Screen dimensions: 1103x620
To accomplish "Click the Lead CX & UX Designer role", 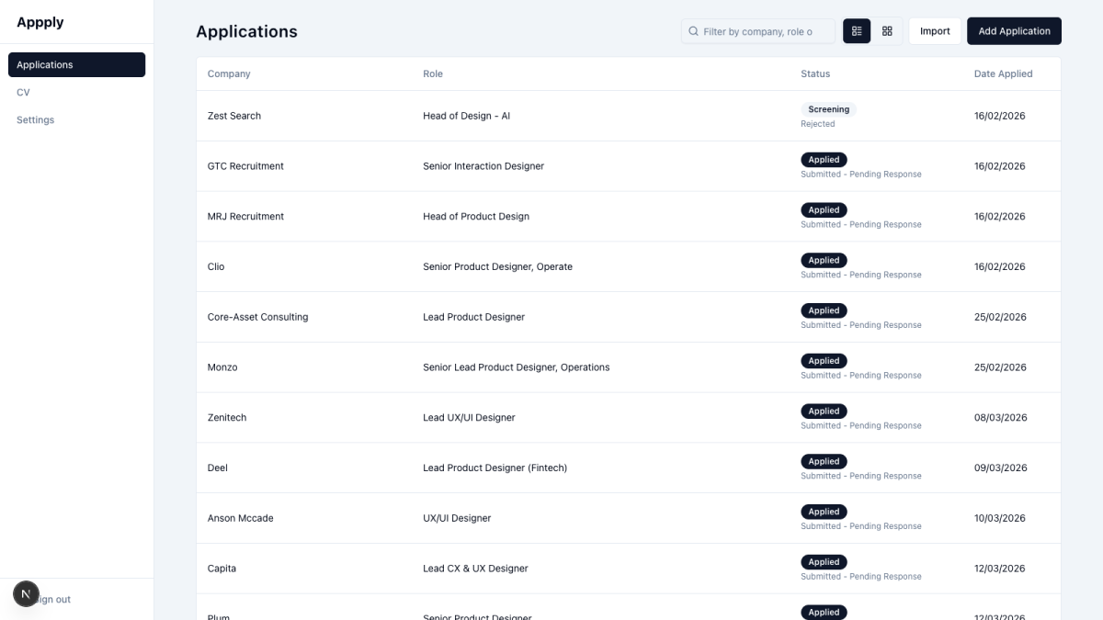I will [x=475, y=569].
